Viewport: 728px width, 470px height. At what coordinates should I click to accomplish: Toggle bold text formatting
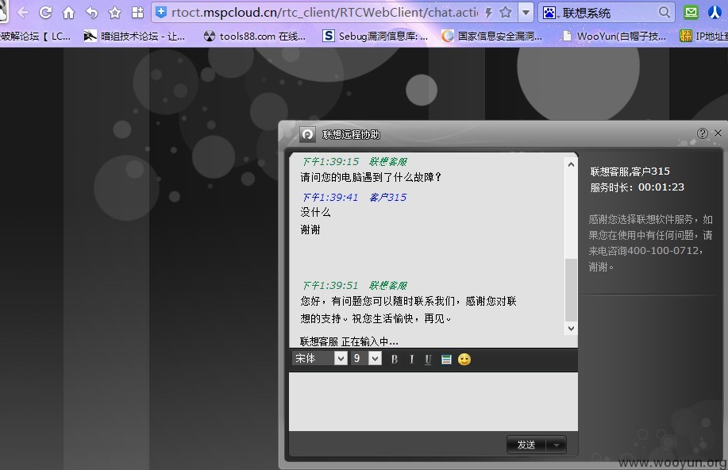[x=395, y=359]
